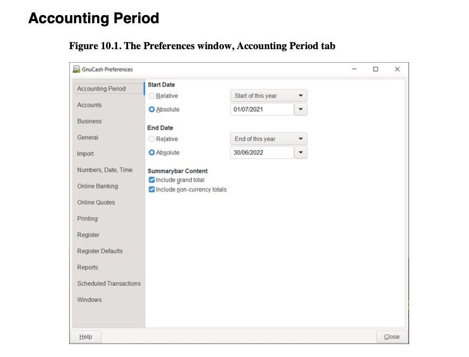The width and height of the screenshot is (469, 357).
Task: Select Scheduled Transactions preferences
Action: point(108,283)
